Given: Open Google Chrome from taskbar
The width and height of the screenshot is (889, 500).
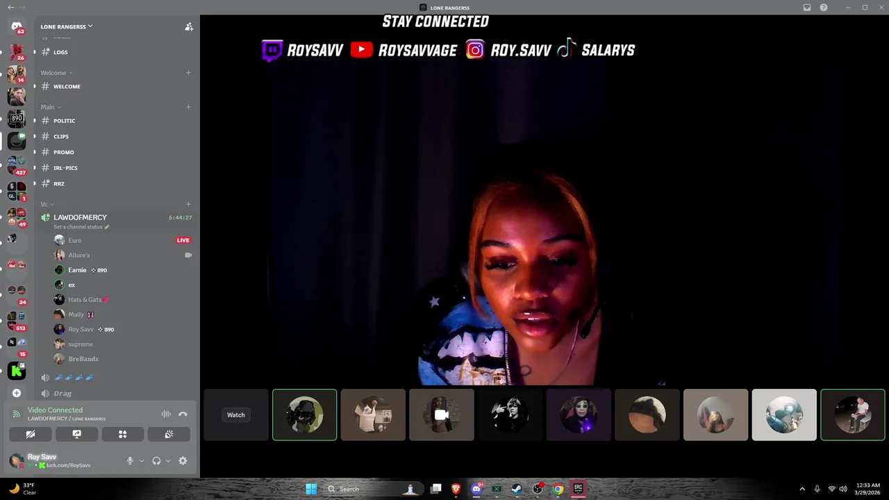Looking at the screenshot, I should 558,489.
